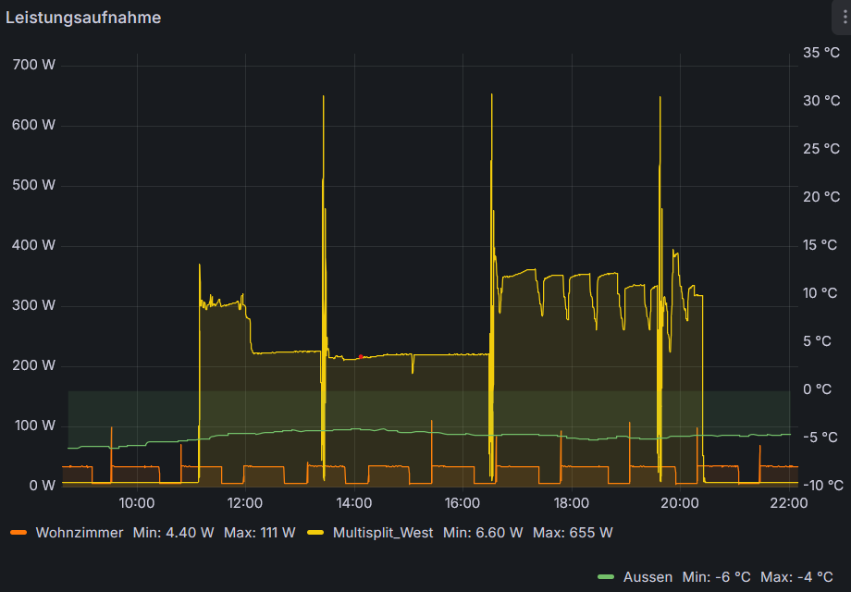The height and width of the screenshot is (592, 851).
Task: Click the Wohnzimmer Max 111 W value
Action: point(260,533)
